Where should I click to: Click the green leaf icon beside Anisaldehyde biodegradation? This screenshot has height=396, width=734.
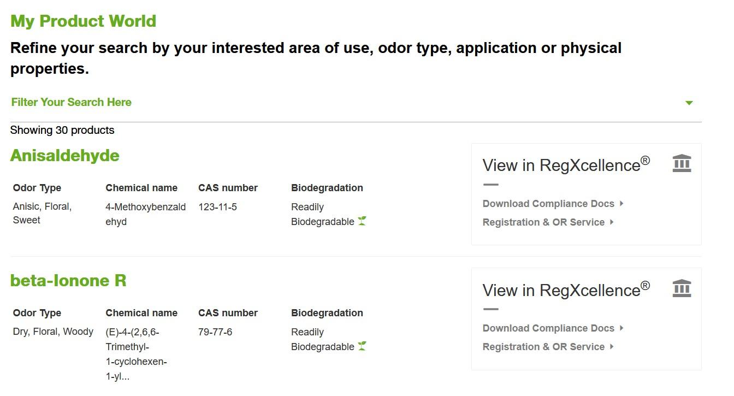362,221
